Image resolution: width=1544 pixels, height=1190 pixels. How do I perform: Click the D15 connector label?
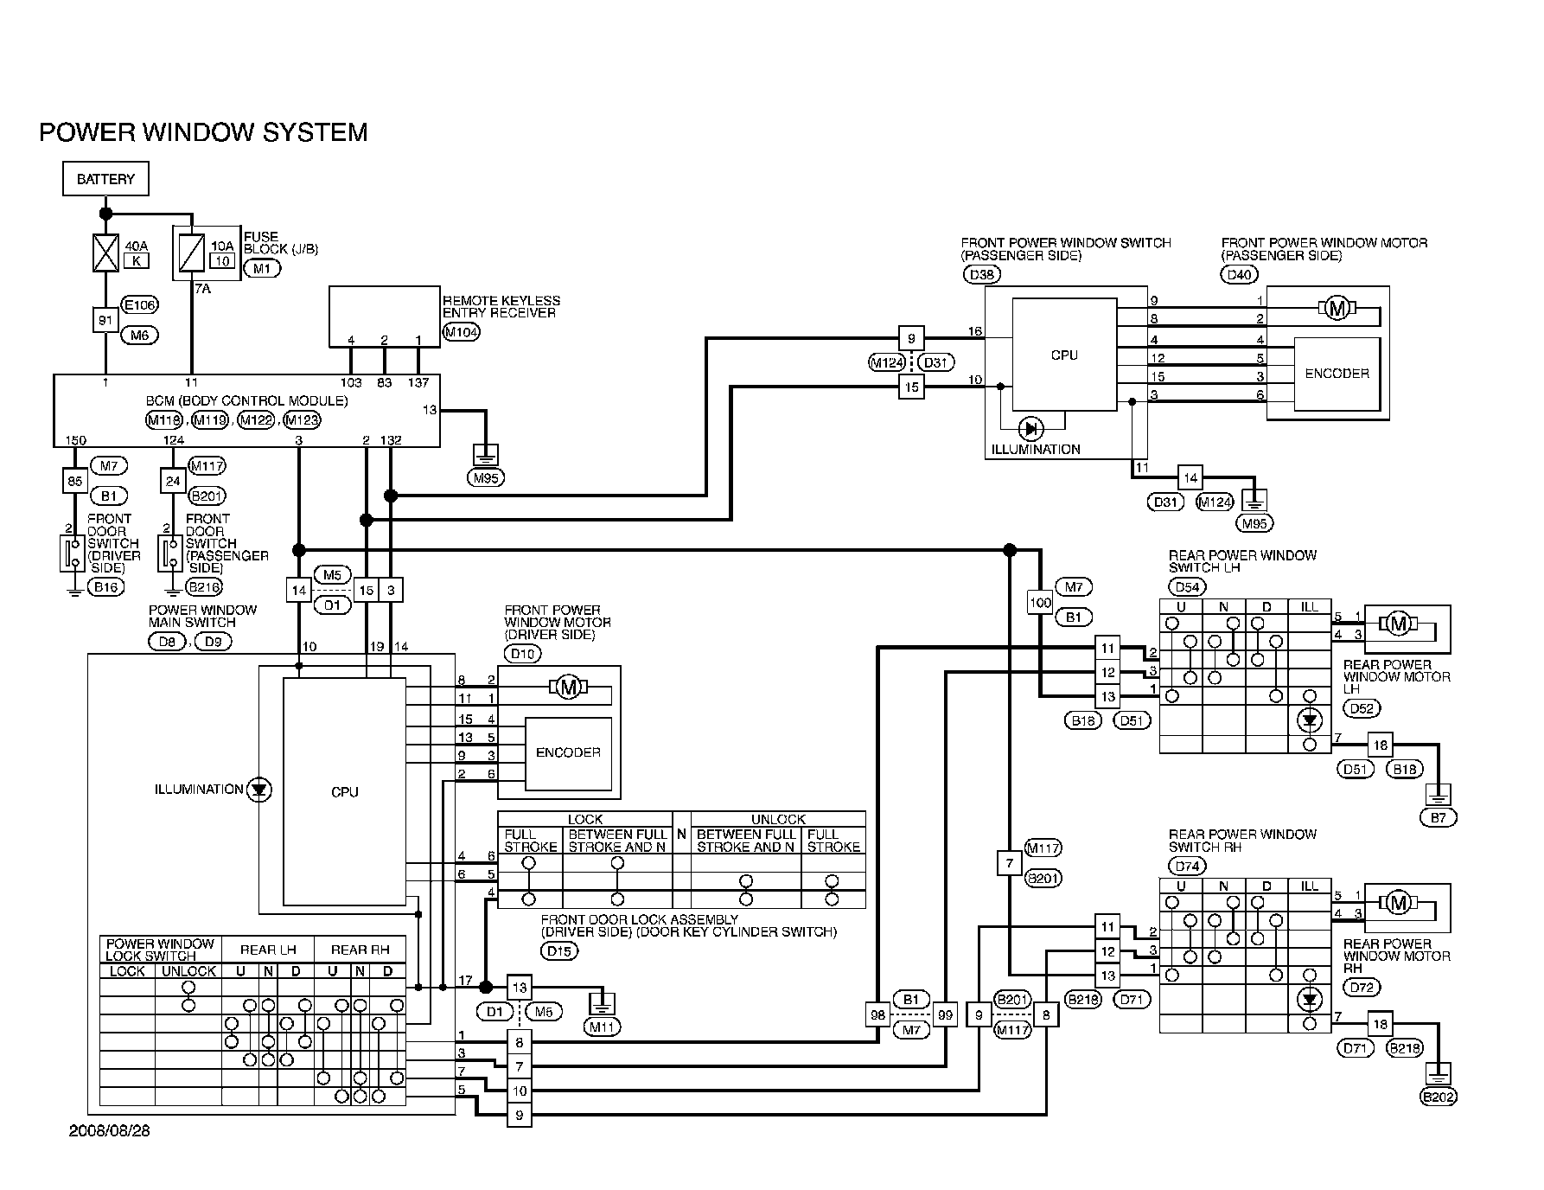point(559,951)
